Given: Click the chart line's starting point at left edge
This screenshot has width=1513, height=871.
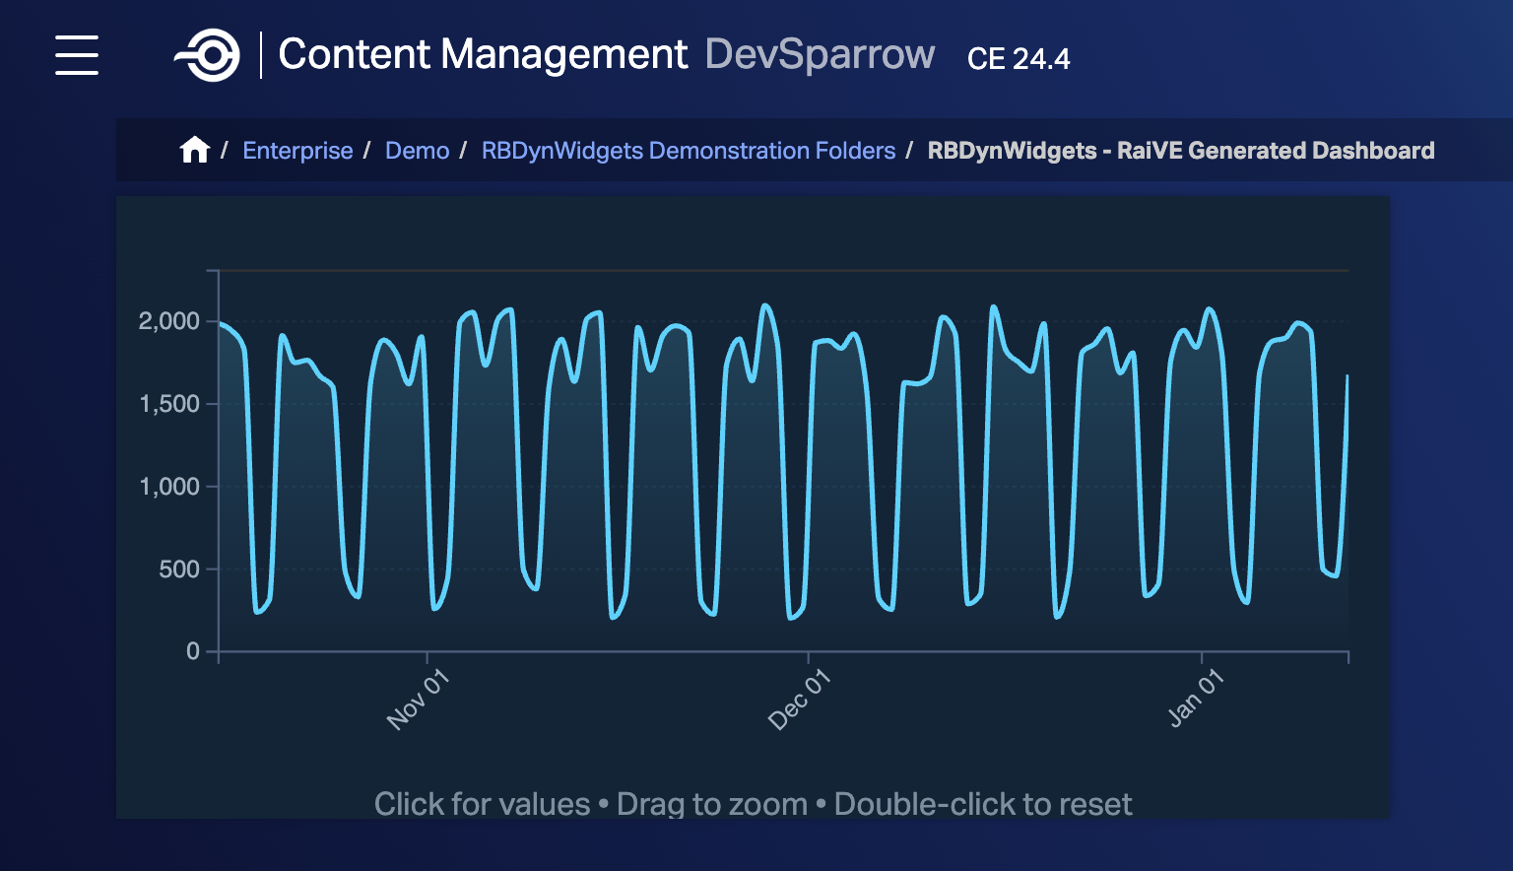Looking at the screenshot, I should 221,323.
